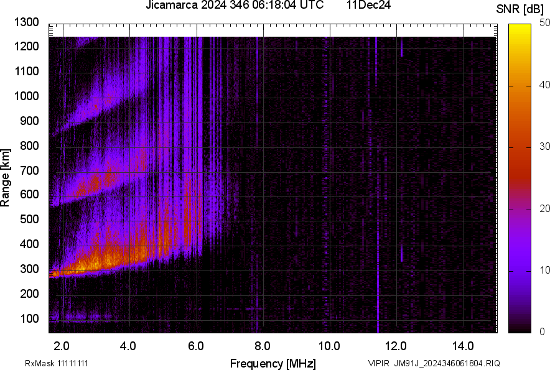Viewport: 550px width, 370px height.
Task: Click the colorbar tick label 30
Action: pos(541,147)
